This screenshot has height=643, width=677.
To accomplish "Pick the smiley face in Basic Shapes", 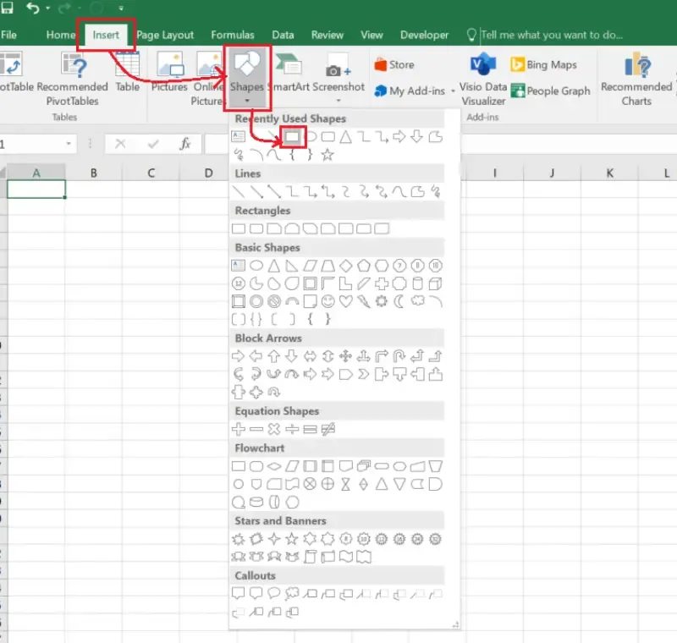I will [328, 301].
